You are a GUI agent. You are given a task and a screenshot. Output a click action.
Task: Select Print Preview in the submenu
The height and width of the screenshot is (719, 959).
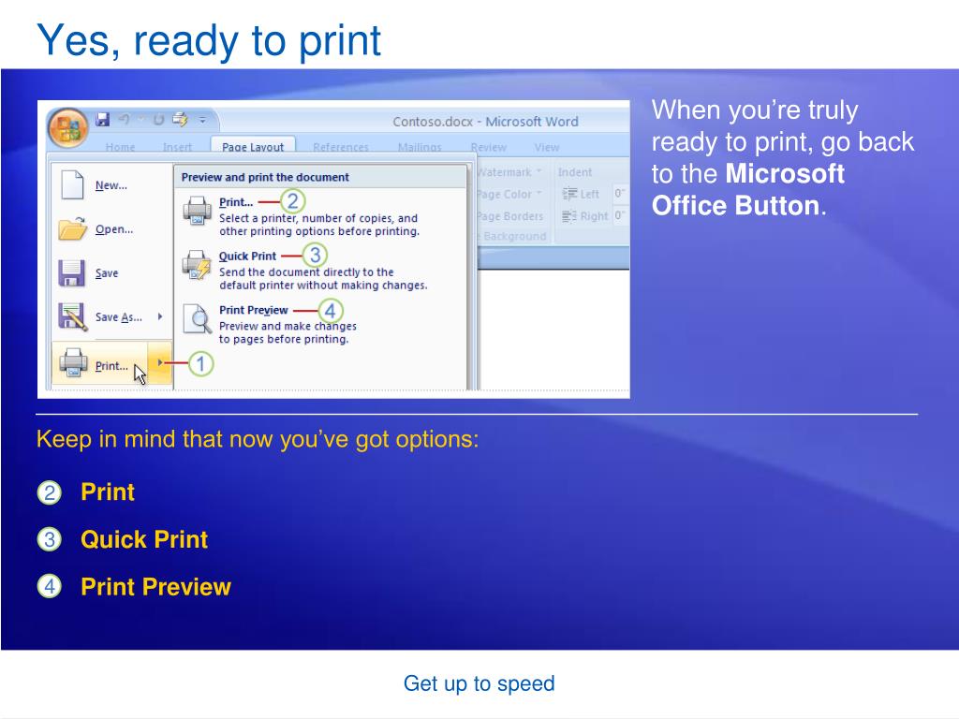coord(253,310)
